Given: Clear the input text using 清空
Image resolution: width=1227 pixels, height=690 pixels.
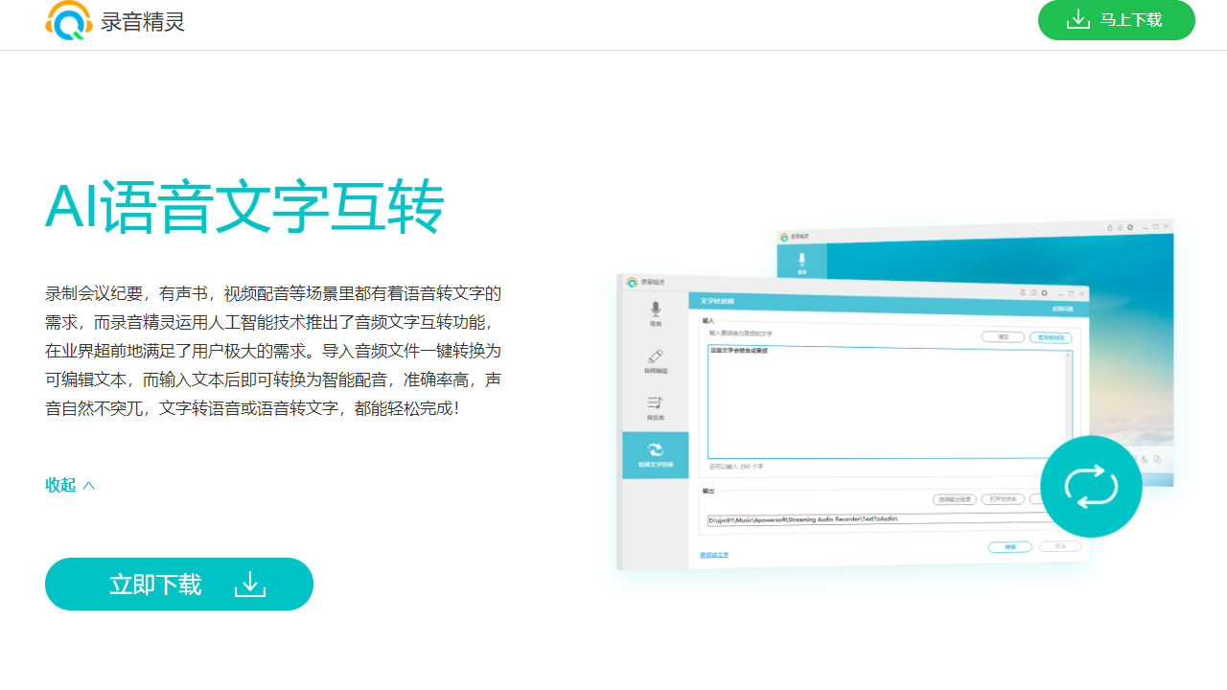Looking at the screenshot, I should point(1004,337).
